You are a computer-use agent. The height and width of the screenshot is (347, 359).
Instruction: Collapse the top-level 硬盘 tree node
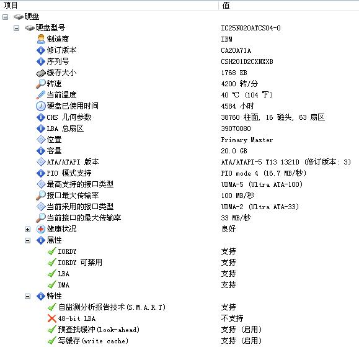pos(5,17)
